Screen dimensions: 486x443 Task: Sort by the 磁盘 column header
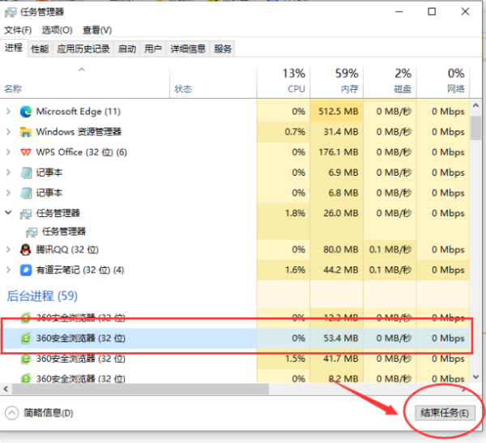point(390,83)
